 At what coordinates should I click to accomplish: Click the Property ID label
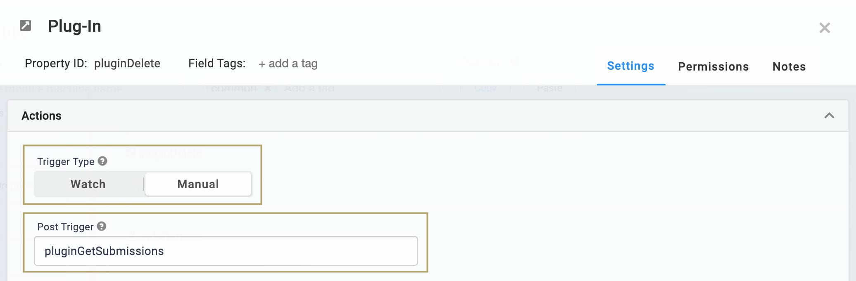coord(56,64)
